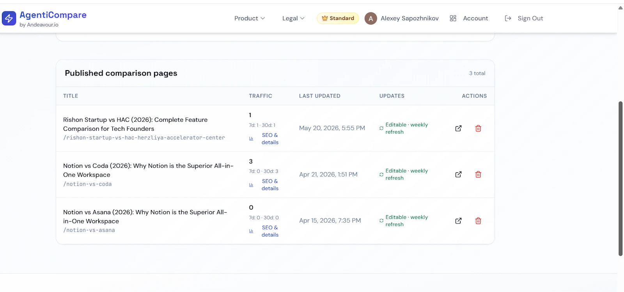Click the /notion-vs-asana slug
Image resolution: width=624 pixels, height=292 pixels.
click(89, 230)
